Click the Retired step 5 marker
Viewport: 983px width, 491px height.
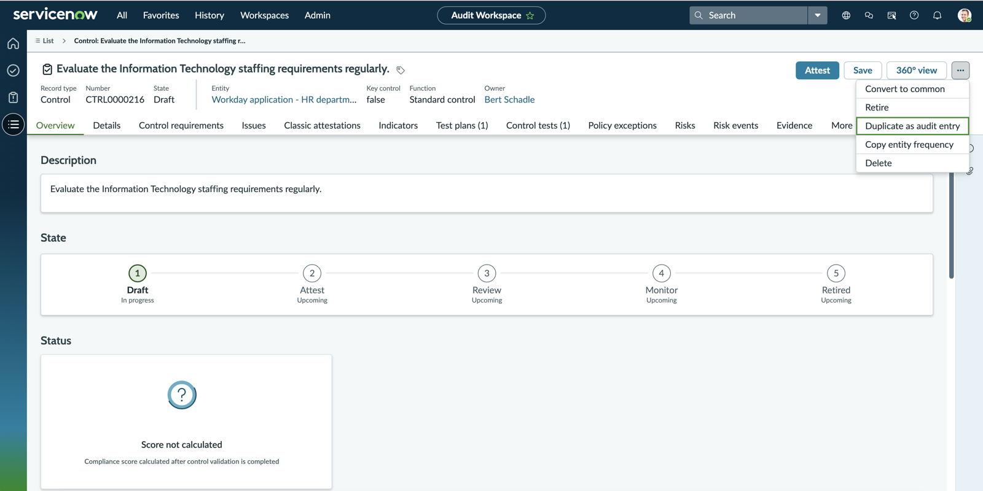coord(836,273)
